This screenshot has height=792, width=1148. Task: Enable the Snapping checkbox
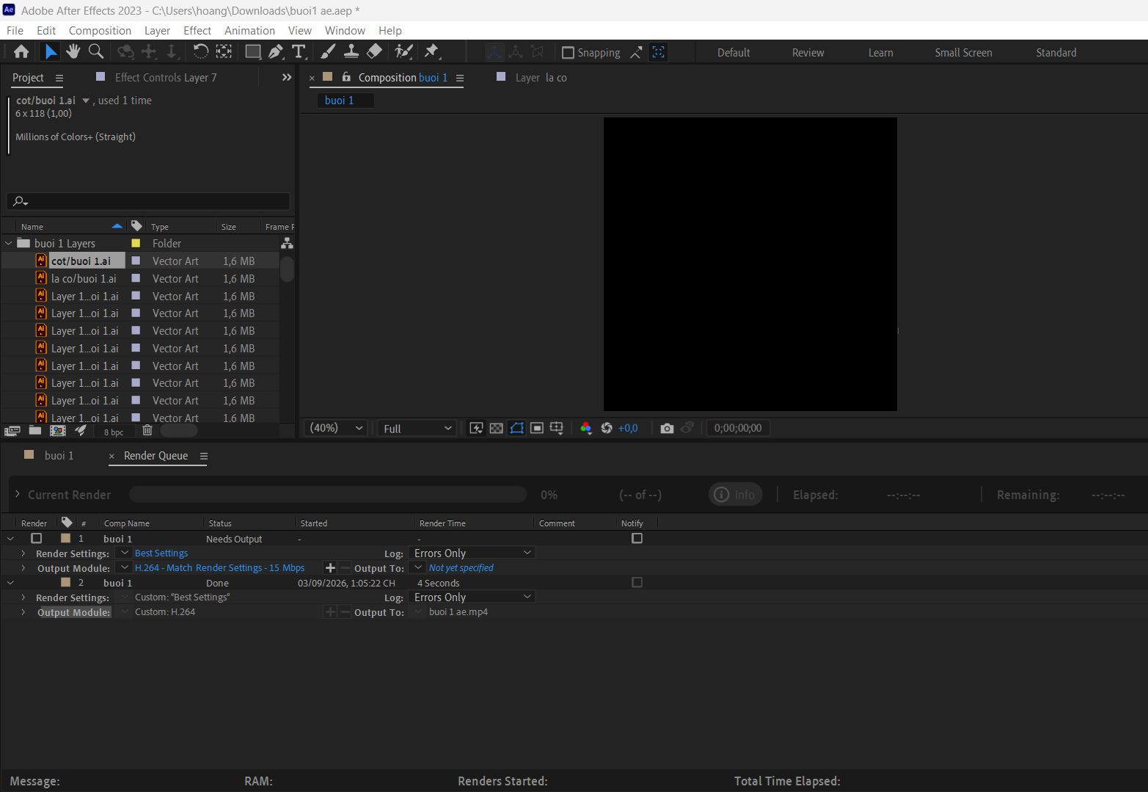(568, 53)
